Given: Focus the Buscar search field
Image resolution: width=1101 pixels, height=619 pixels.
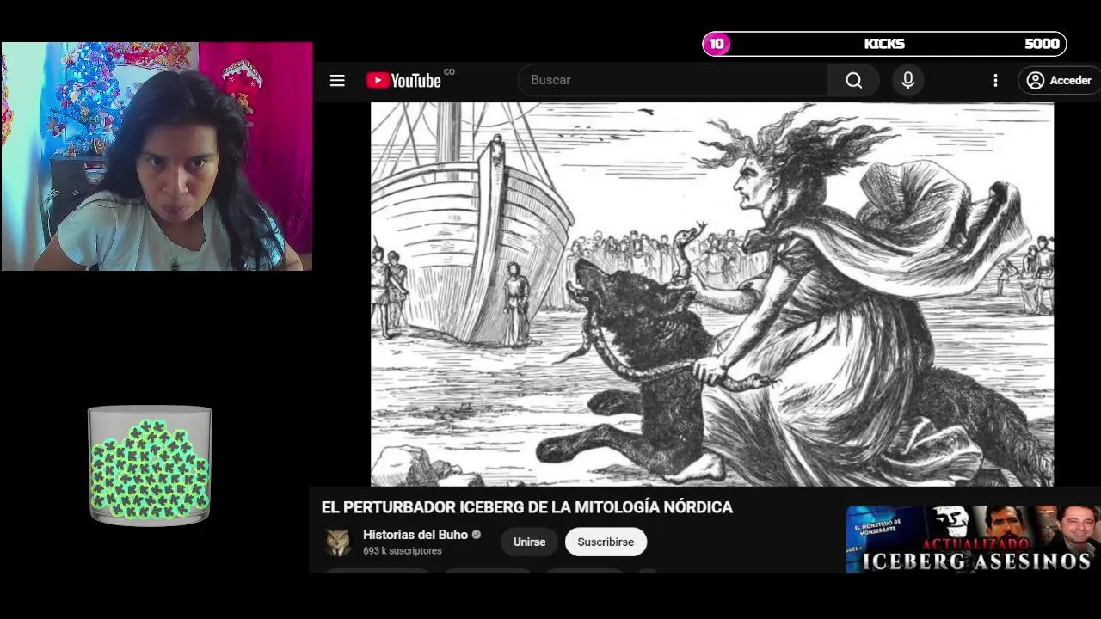Looking at the screenshot, I should [674, 80].
